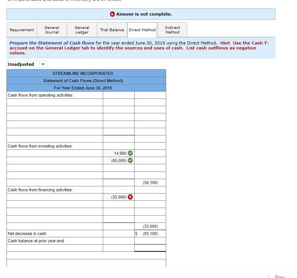Switch to the General Ledger tab
The width and height of the screenshot is (297, 278).
(82, 30)
